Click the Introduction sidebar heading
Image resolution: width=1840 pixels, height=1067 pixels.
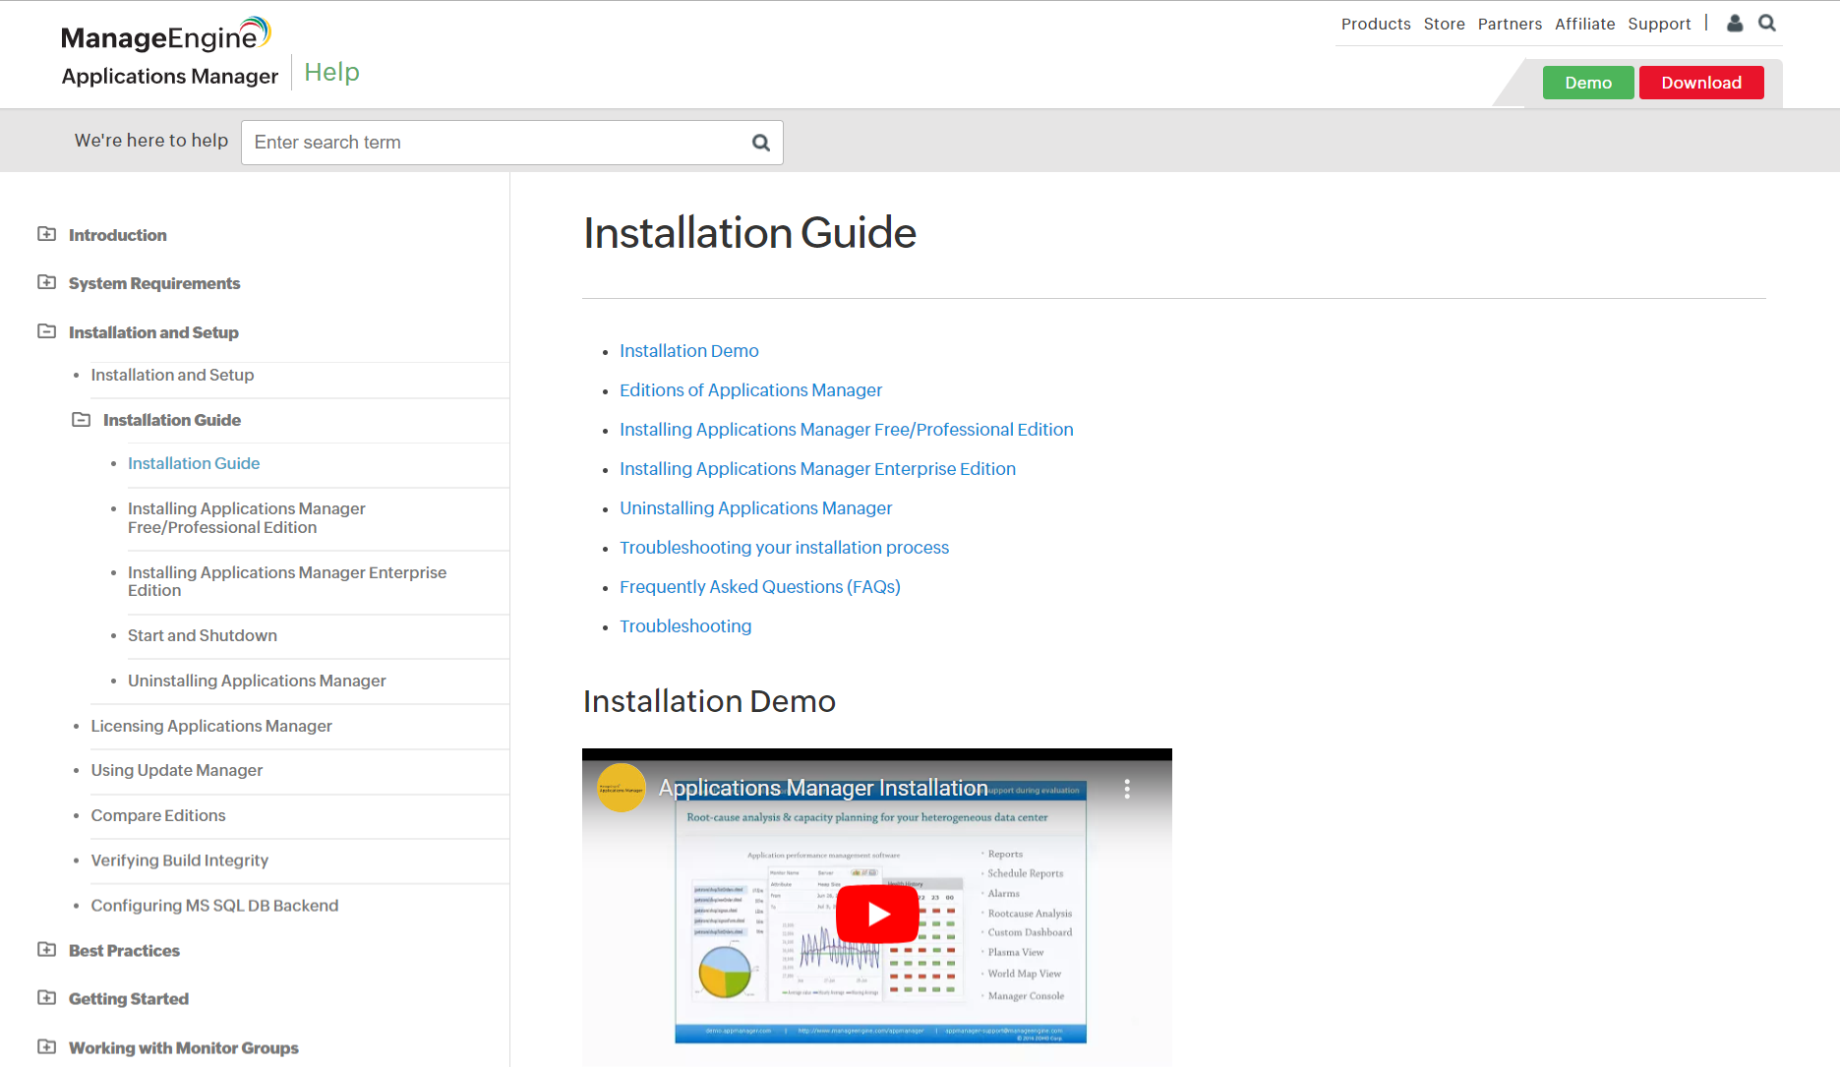click(118, 235)
